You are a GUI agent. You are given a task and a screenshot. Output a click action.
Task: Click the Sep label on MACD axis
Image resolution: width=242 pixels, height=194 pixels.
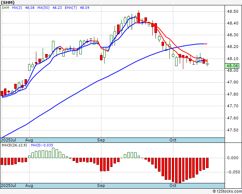tap(101, 185)
